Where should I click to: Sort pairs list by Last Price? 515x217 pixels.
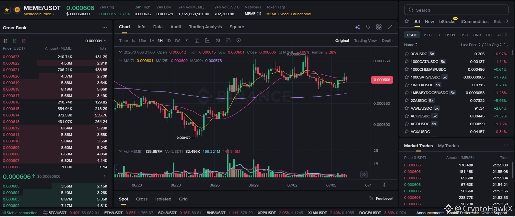point(471,45)
